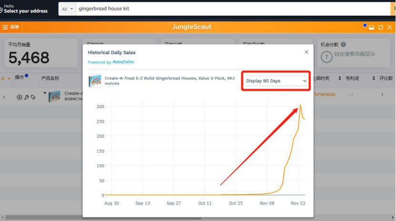Close the JungleScout extension panel

[390, 27]
